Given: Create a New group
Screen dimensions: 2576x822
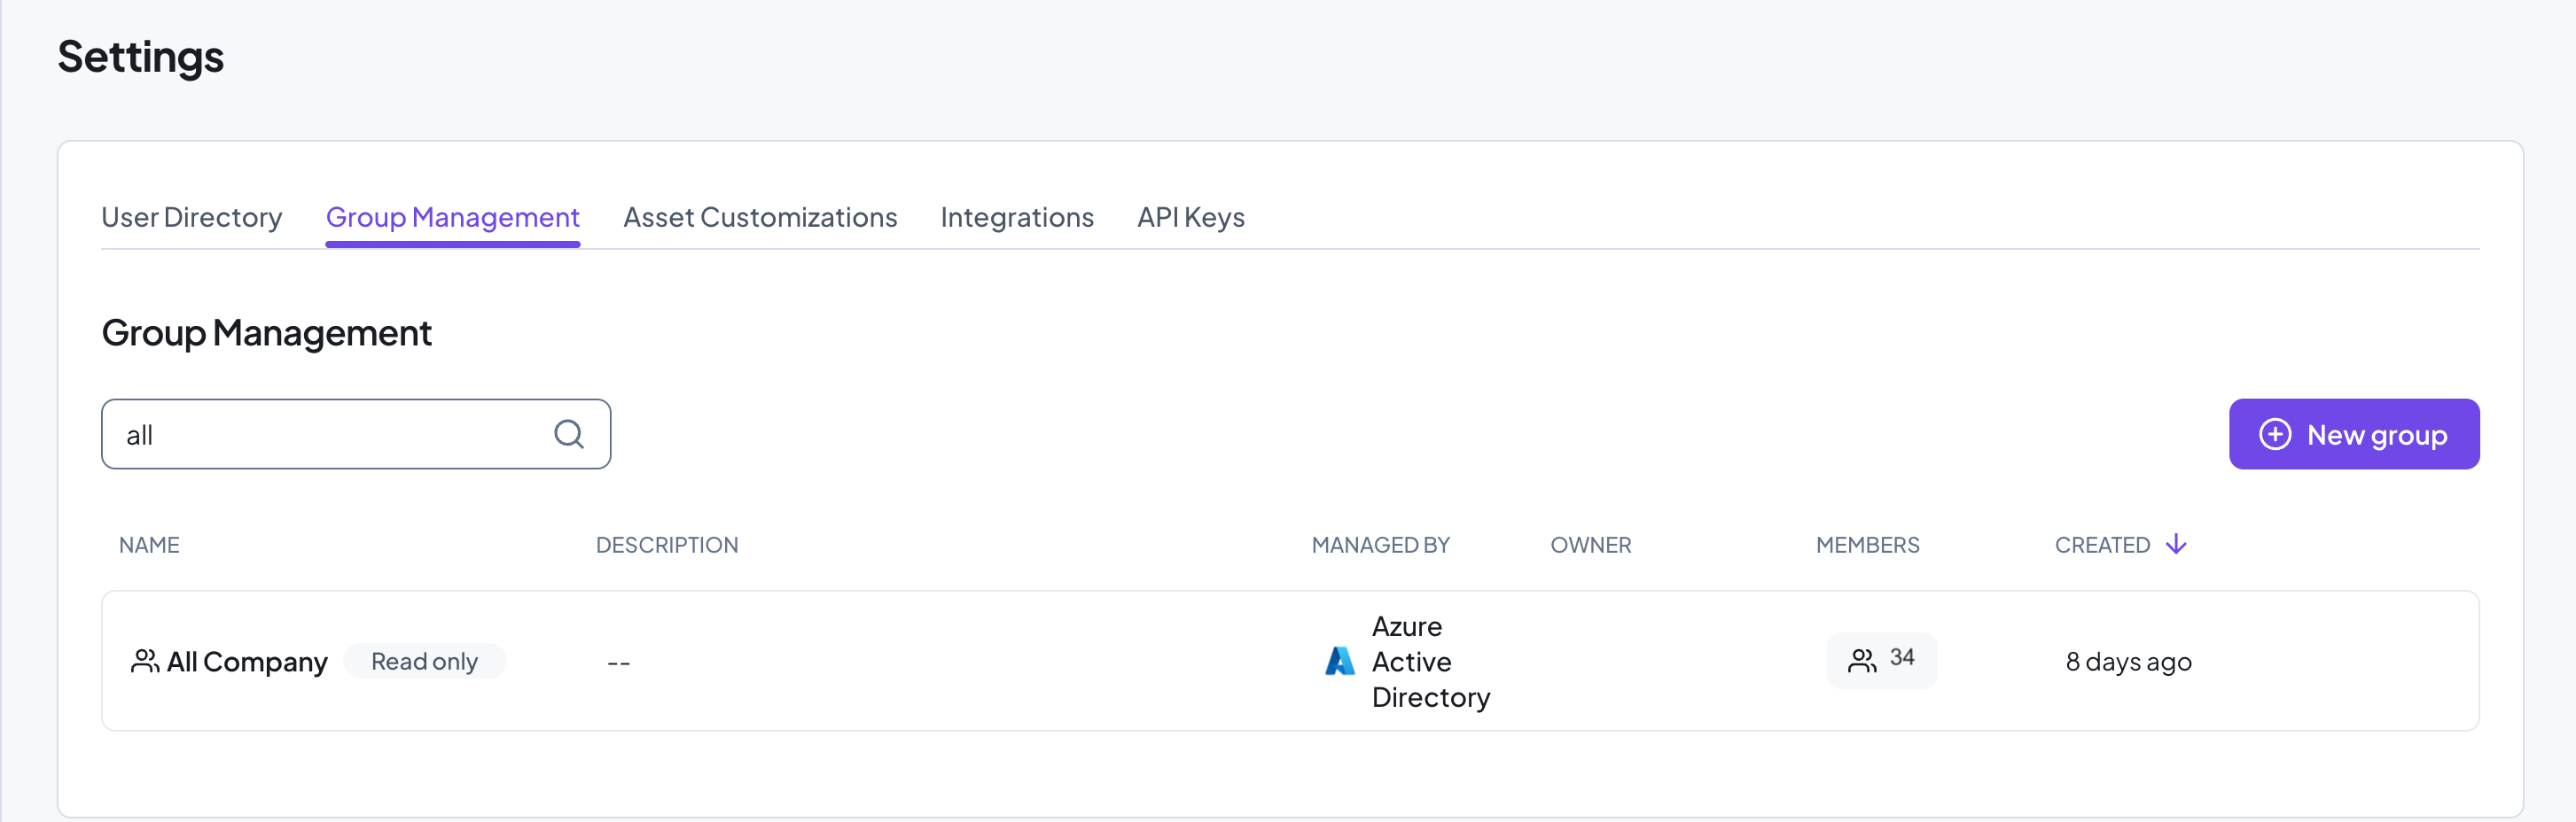Looking at the screenshot, I should click(x=2354, y=433).
